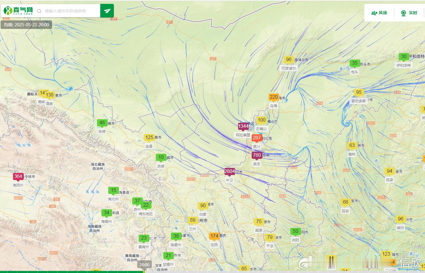
Task: Toggle the 风场 wind field layer
Action: tap(379, 13)
